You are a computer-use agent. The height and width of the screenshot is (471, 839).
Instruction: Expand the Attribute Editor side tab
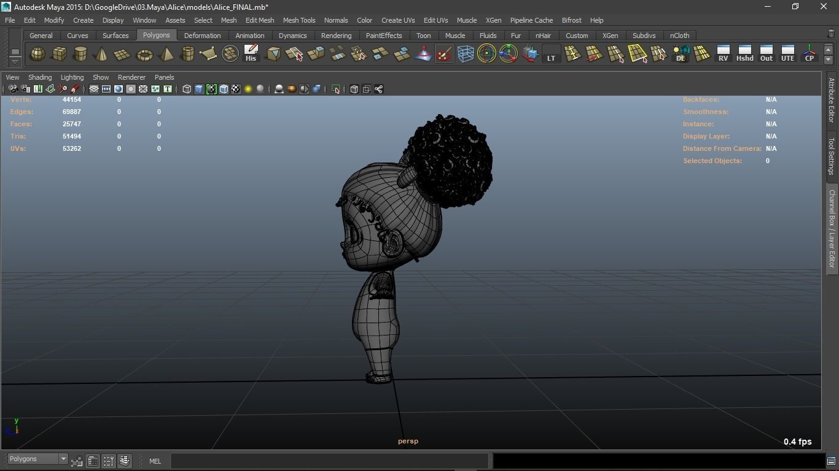pyautogui.click(x=832, y=100)
